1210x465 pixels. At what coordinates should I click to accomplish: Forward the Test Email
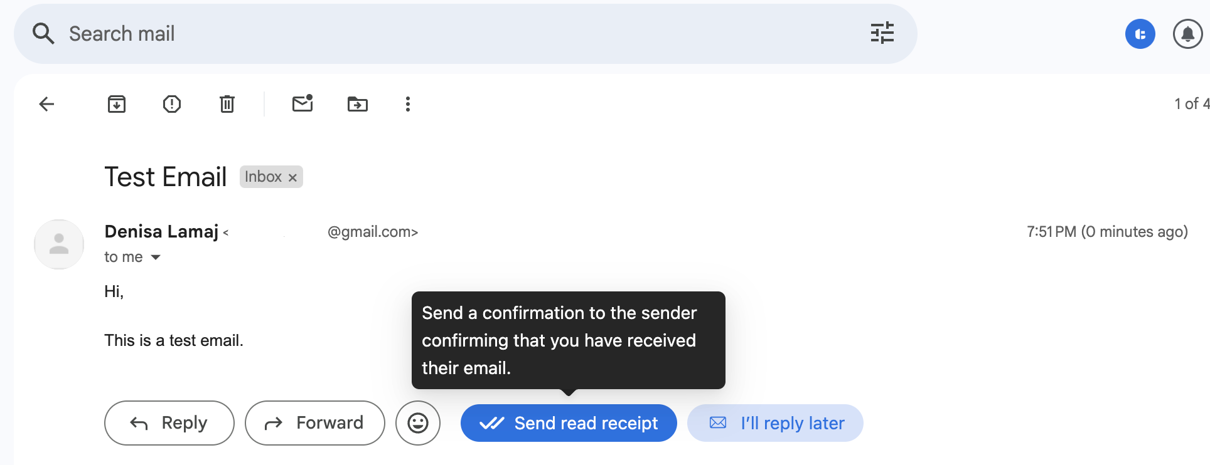coord(314,423)
